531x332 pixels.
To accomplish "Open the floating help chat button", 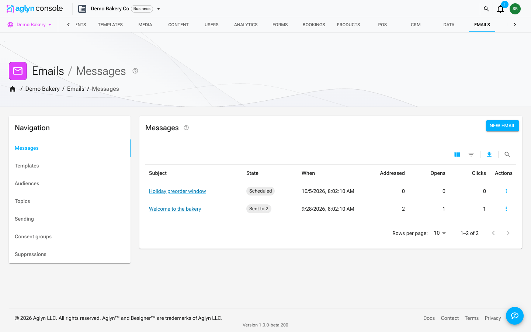I will pos(515,316).
